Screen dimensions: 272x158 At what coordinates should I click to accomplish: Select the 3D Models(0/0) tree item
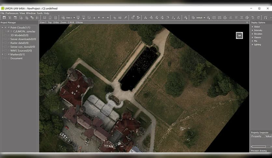pos(19,35)
